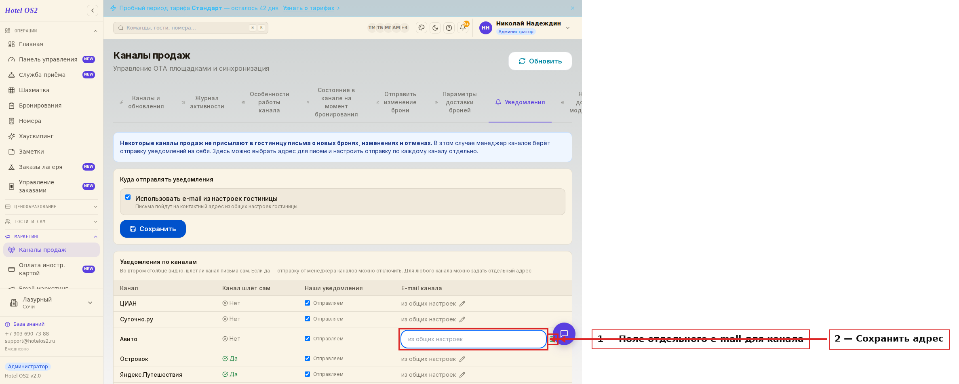
Task: Collapse the sidebar with the arrow button
Action: click(93, 11)
